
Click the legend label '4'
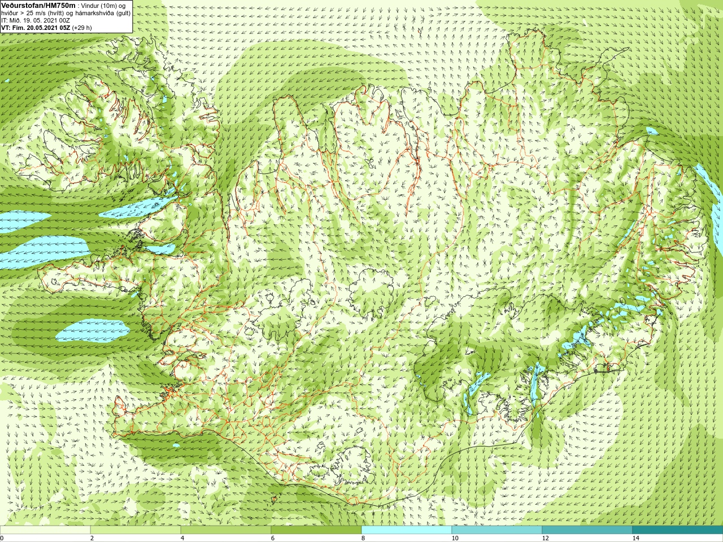(182, 538)
